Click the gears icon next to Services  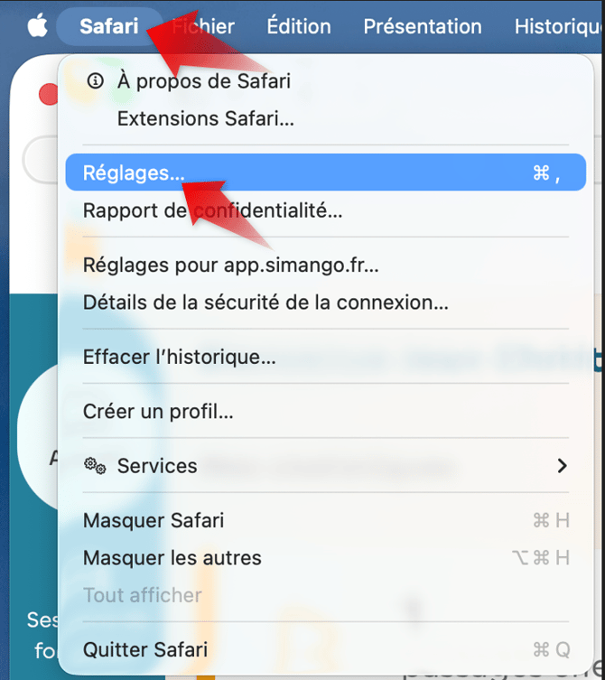click(x=95, y=466)
